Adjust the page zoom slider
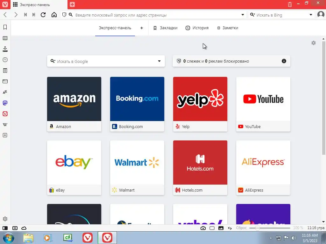This screenshot has width=326, height=244. click(x=270, y=228)
